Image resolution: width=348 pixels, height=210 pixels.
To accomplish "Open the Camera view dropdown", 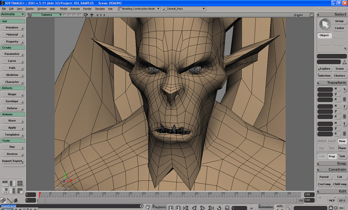I will [x=47, y=15].
